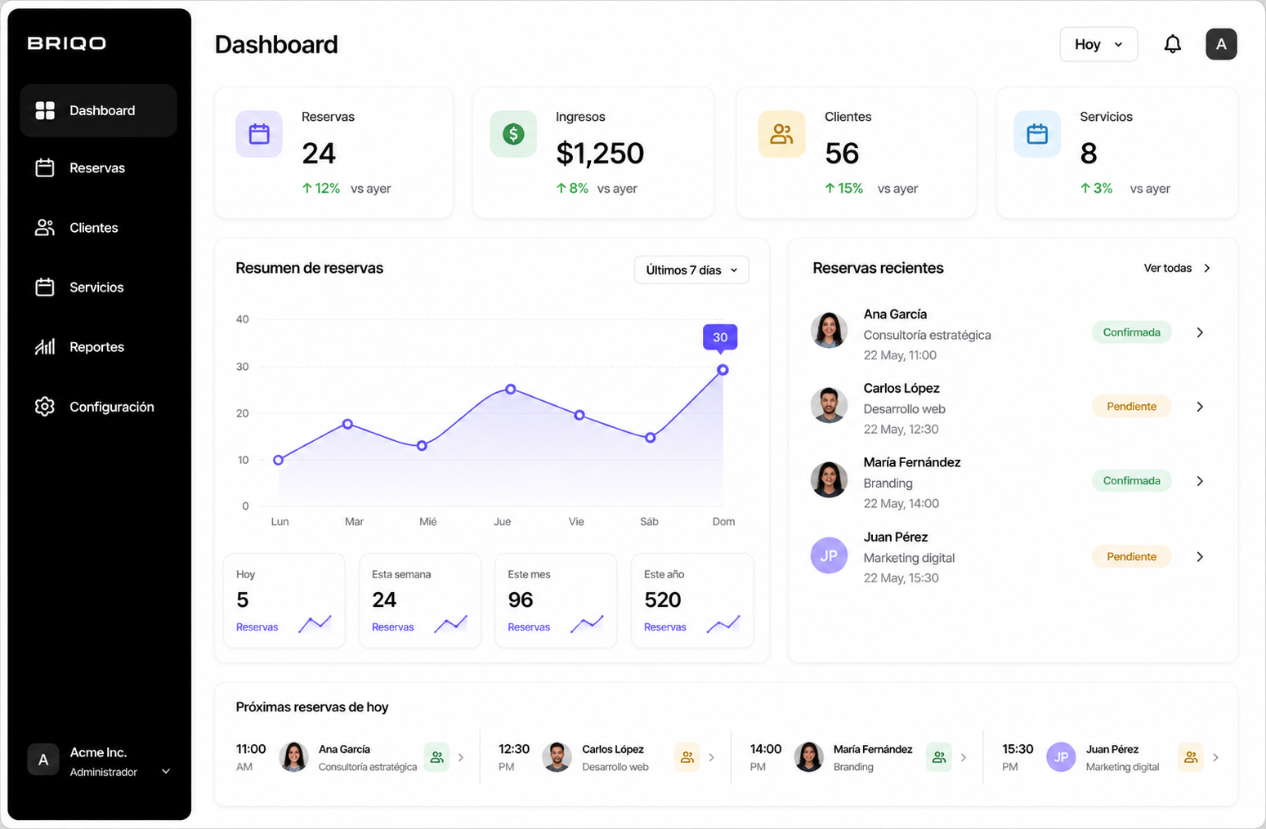Click Ana García's Confirmada status badge
Screen dimensions: 1266x829
pos(1132,332)
